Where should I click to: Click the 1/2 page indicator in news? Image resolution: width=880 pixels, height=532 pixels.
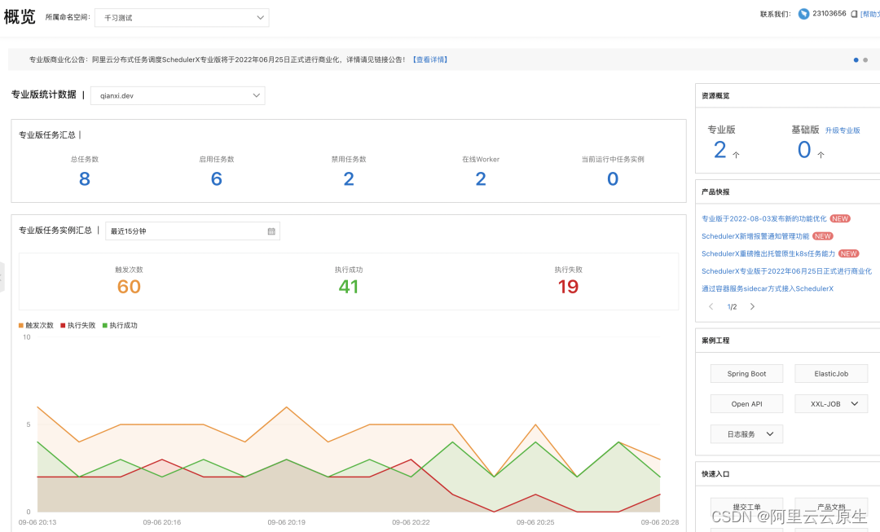[732, 307]
